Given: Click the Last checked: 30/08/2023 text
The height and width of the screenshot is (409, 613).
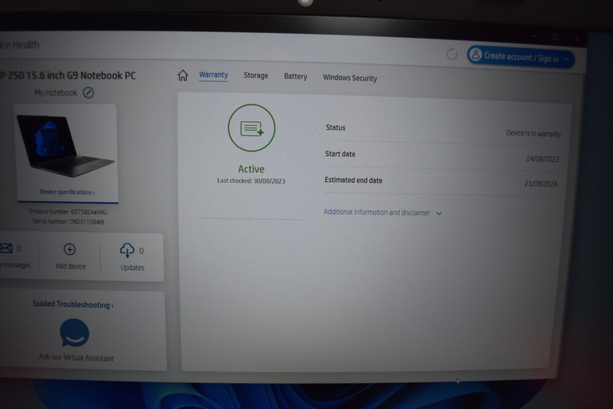Looking at the screenshot, I should point(251,181).
